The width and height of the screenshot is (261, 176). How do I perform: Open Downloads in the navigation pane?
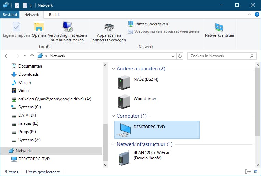pyautogui.click(x=25, y=74)
